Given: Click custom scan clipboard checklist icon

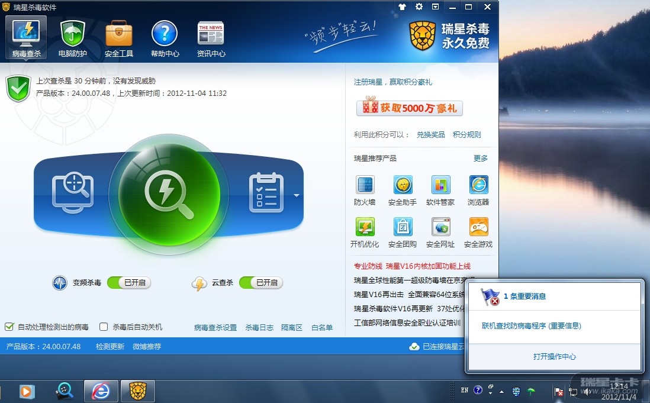Looking at the screenshot, I should pos(266,193).
